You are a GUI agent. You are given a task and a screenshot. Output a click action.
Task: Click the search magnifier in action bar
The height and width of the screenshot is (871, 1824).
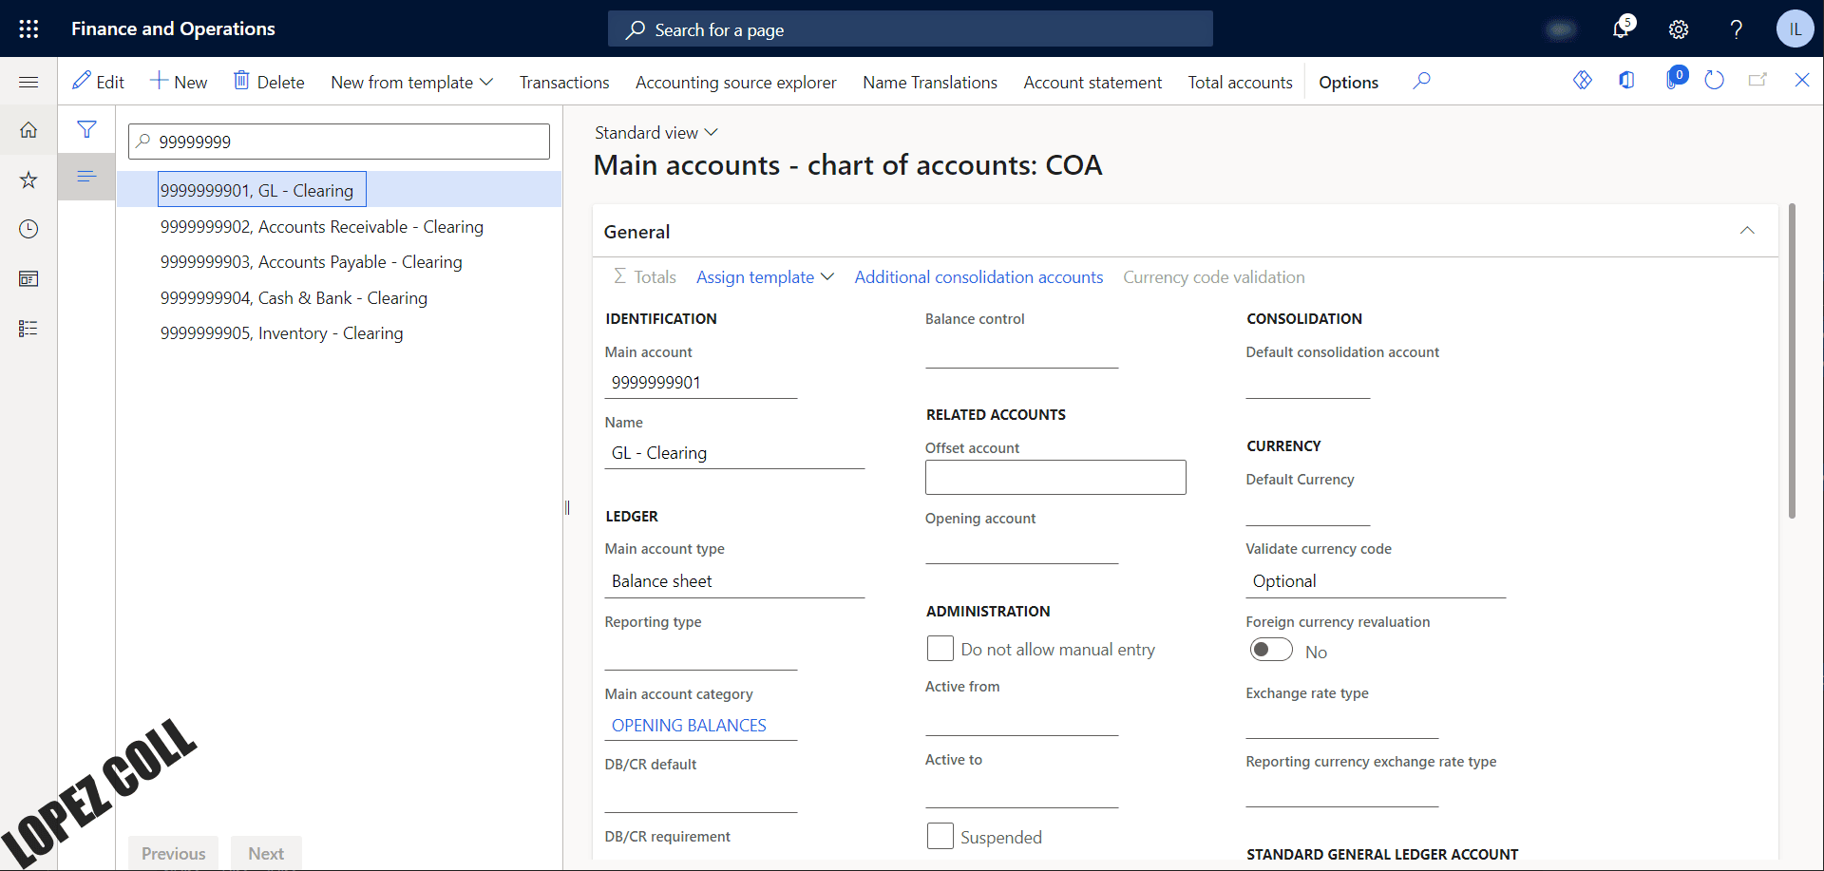click(1421, 81)
